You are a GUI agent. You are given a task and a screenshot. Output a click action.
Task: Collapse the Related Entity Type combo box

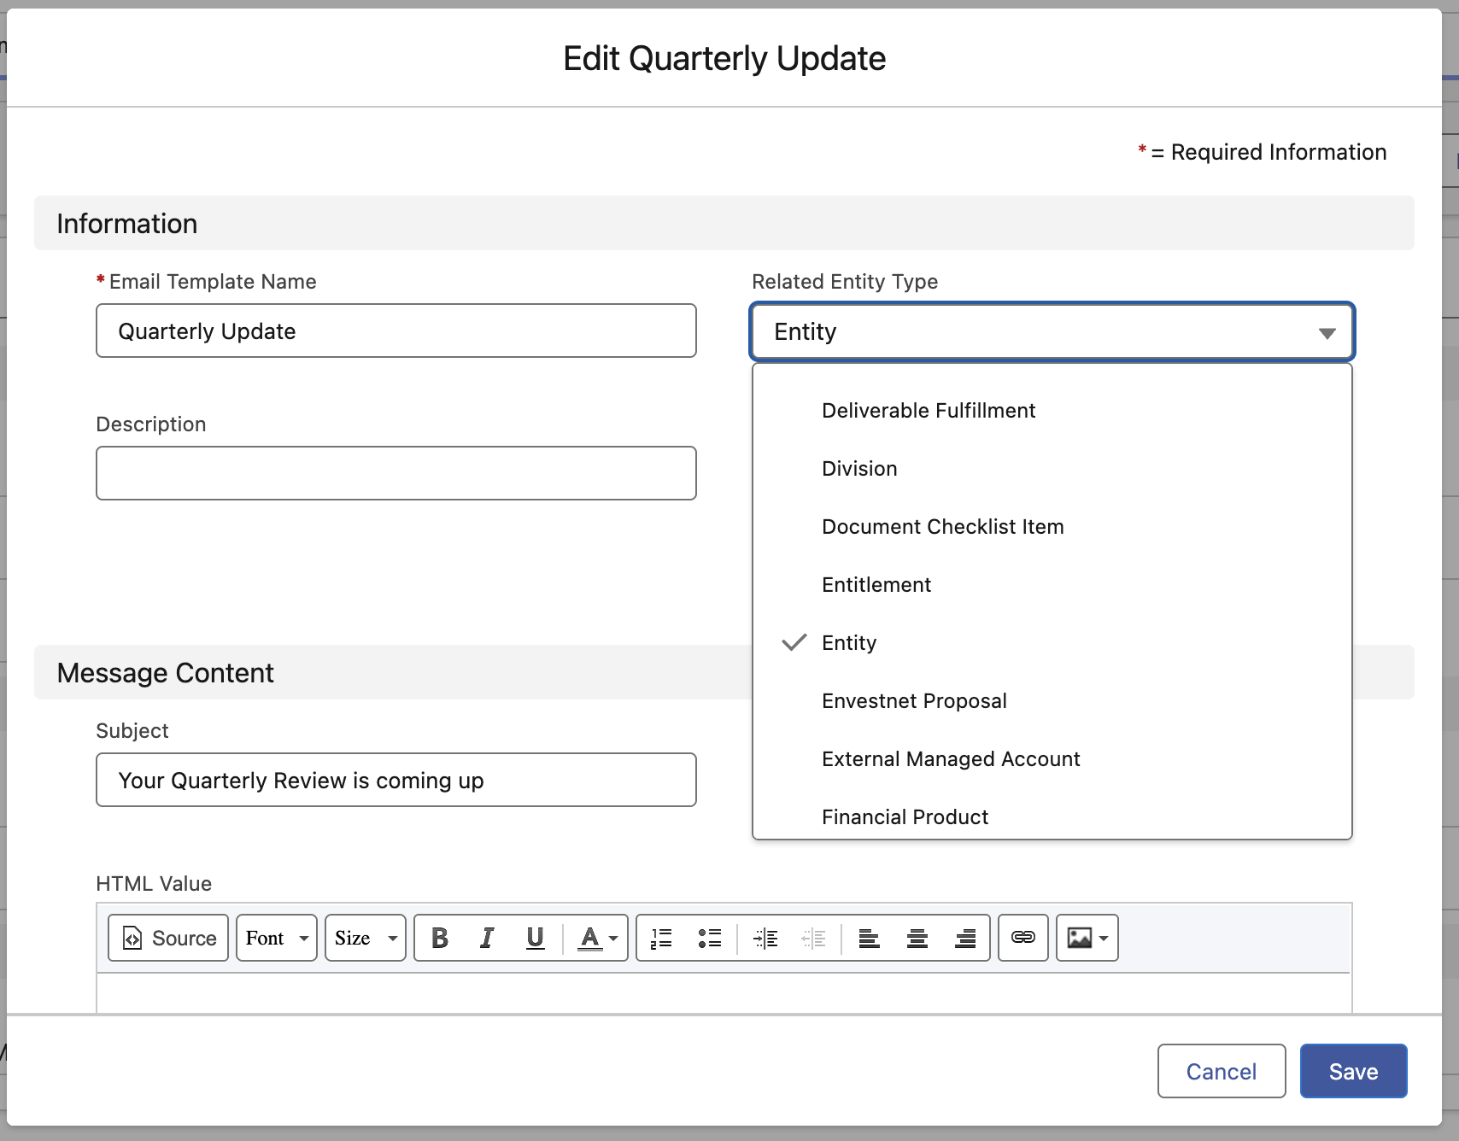click(x=1052, y=331)
